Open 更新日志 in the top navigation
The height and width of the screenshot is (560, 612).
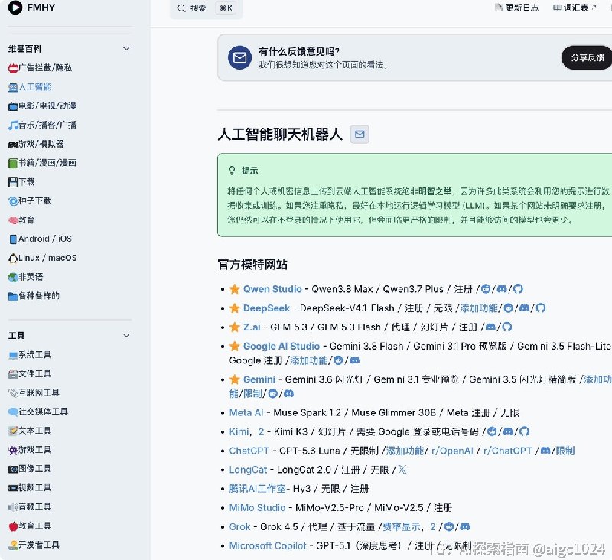517,8
